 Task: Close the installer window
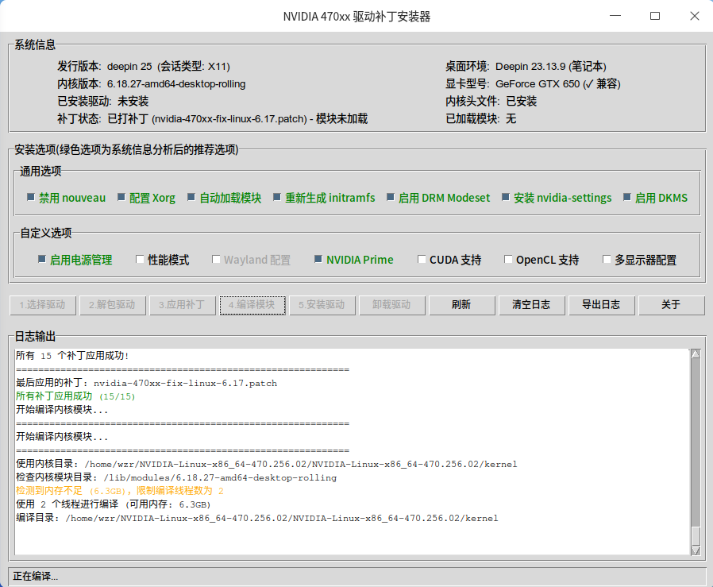695,16
